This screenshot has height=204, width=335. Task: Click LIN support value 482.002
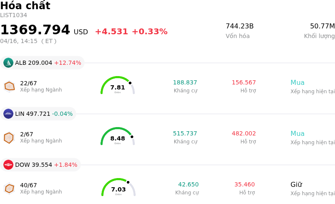pos(244,134)
